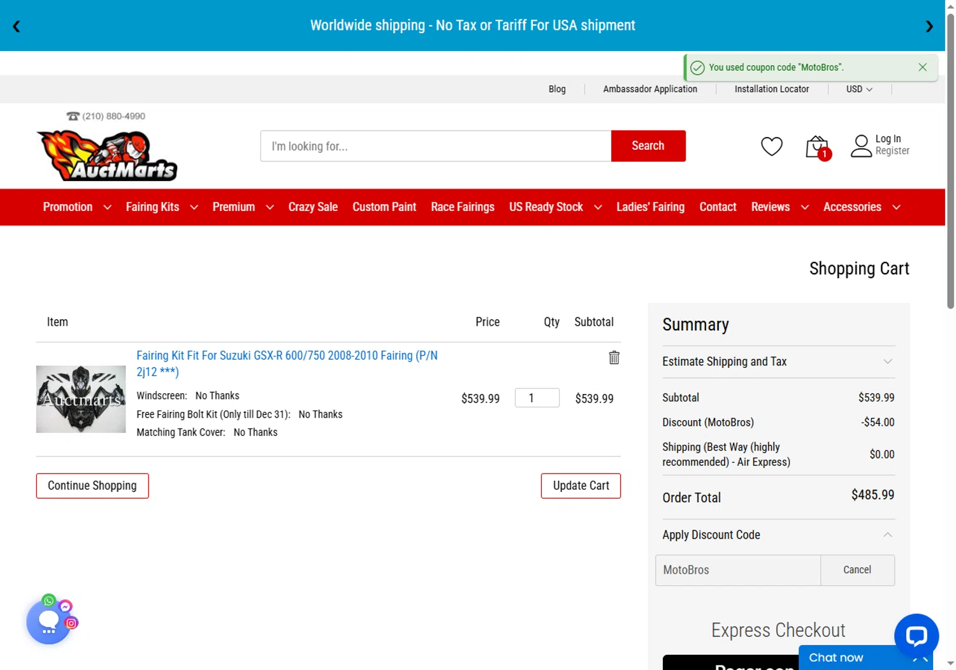Image resolution: width=956 pixels, height=670 pixels.
Task: Expand Premium menu chevron
Action: (270, 207)
